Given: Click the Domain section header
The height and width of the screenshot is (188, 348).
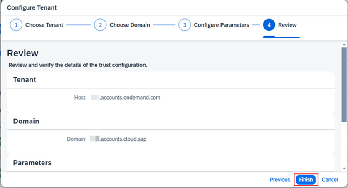Looking at the screenshot, I should pyautogui.click(x=26, y=121).
